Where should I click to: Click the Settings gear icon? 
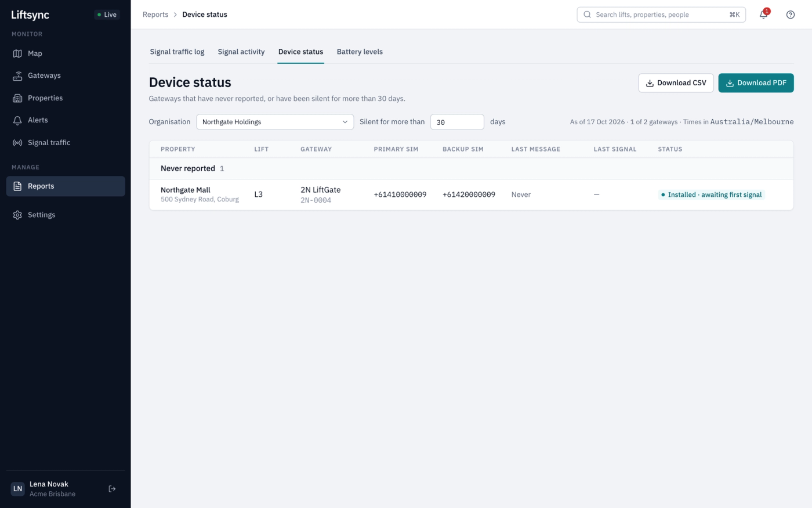(x=17, y=215)
